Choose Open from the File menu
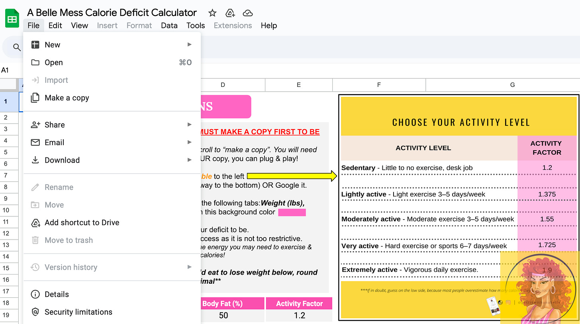The image size is (580, 324). 112,62
